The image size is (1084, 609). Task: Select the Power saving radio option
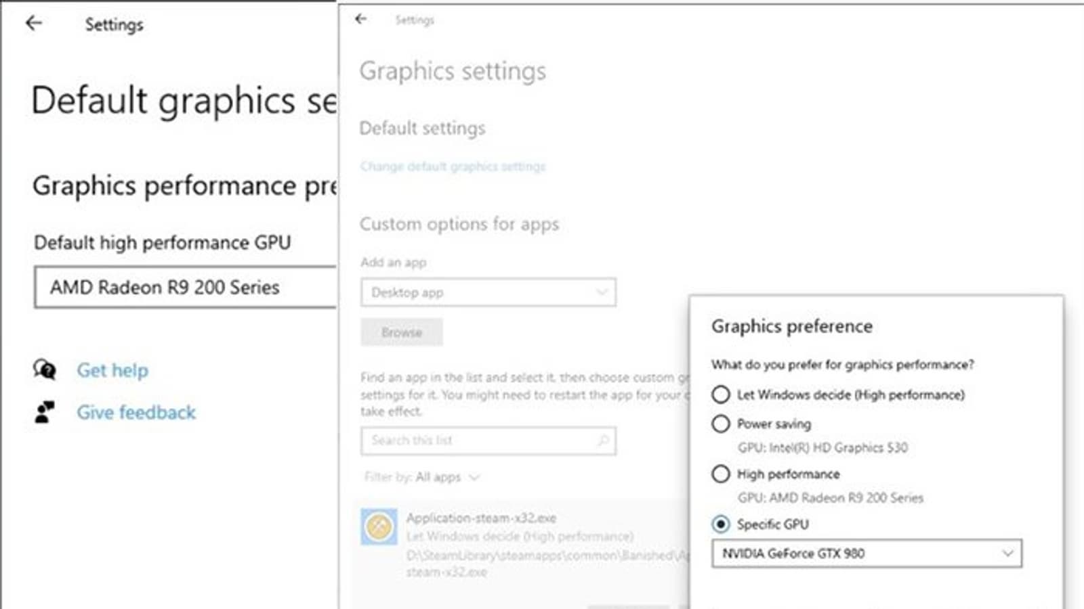click(721, 424)
